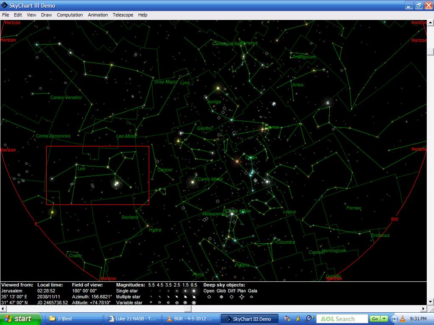This screenshot has width=434, height=325.
Task: Click the magnifier icon beside AOL Search
Action: click(309, 319)
